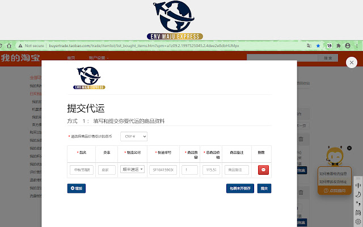Open the CNY-¥ currency dropdown

click(x=134, y=136)
